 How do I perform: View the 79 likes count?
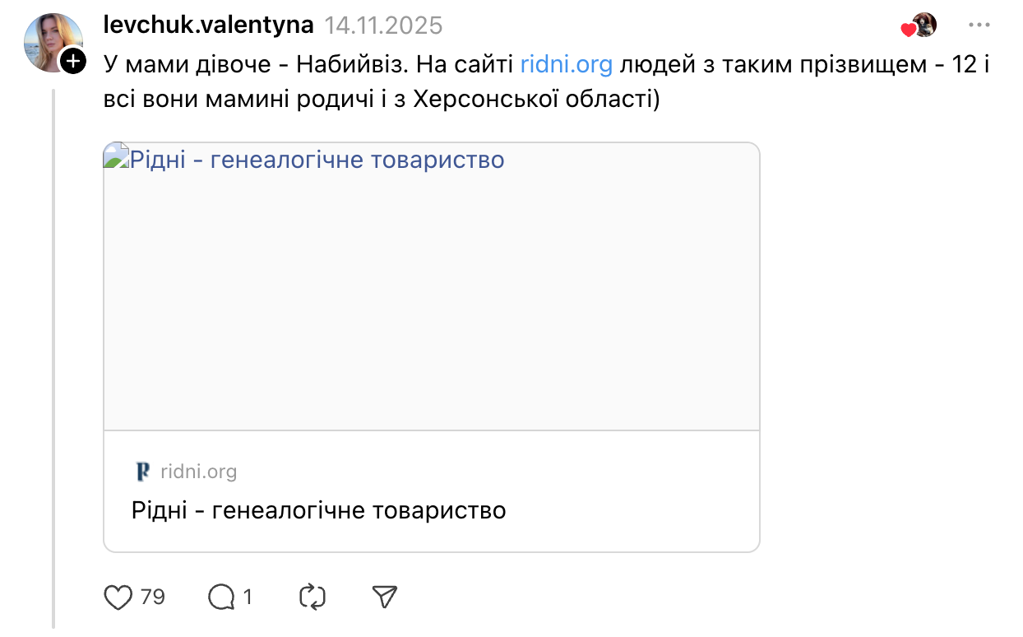(x=153, y=597)
